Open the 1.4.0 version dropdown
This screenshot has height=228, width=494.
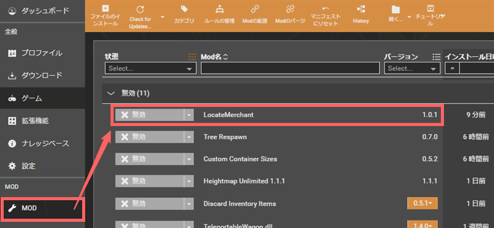tap(422, 225)
